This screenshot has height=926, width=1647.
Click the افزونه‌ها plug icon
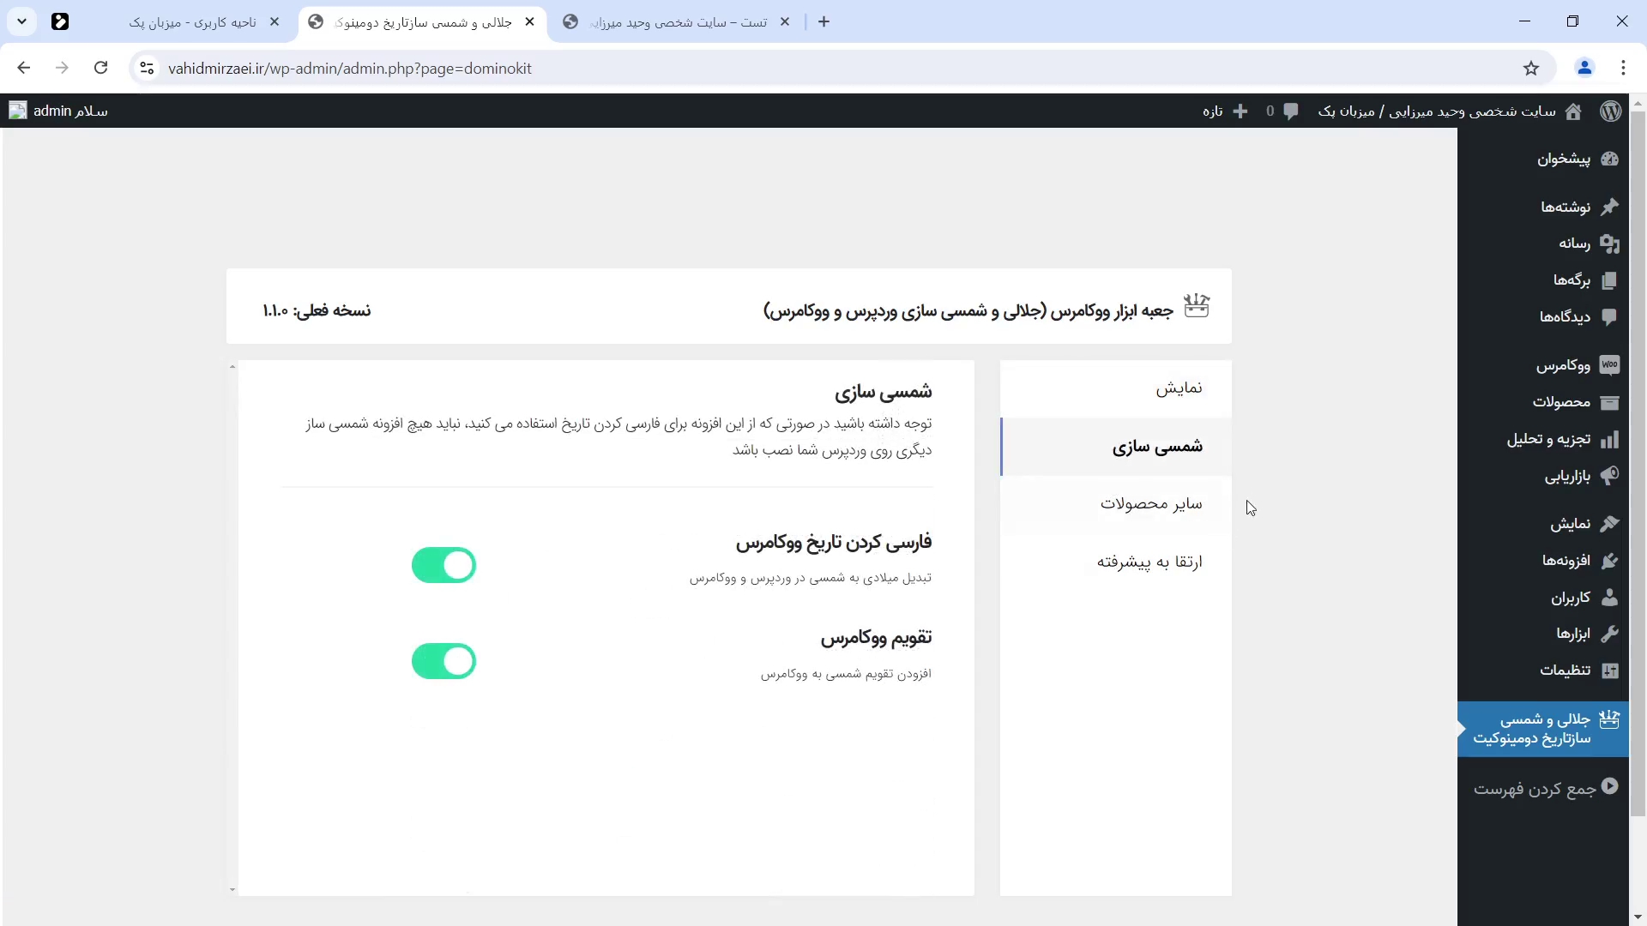click(x=1609, y=561)
